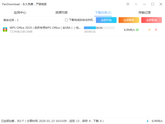Viewport: 165px width, 124px height.
Task: Click the 全部暂停 button
Action: (129, 20)
